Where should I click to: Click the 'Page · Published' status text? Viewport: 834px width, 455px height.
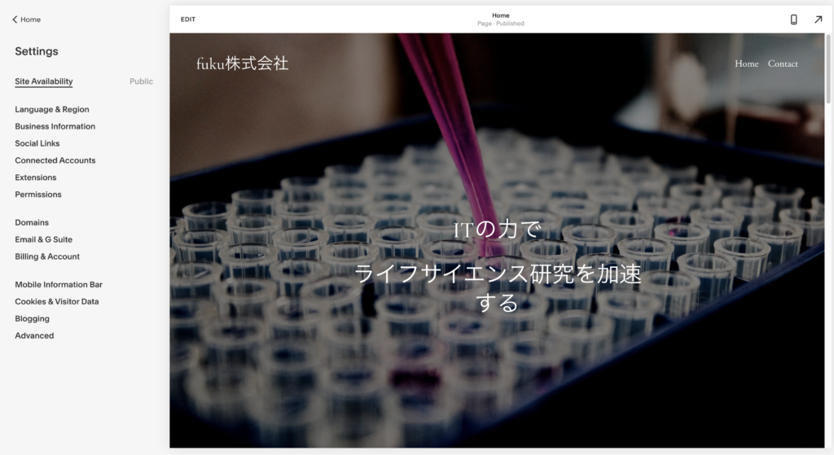point(501,24)
